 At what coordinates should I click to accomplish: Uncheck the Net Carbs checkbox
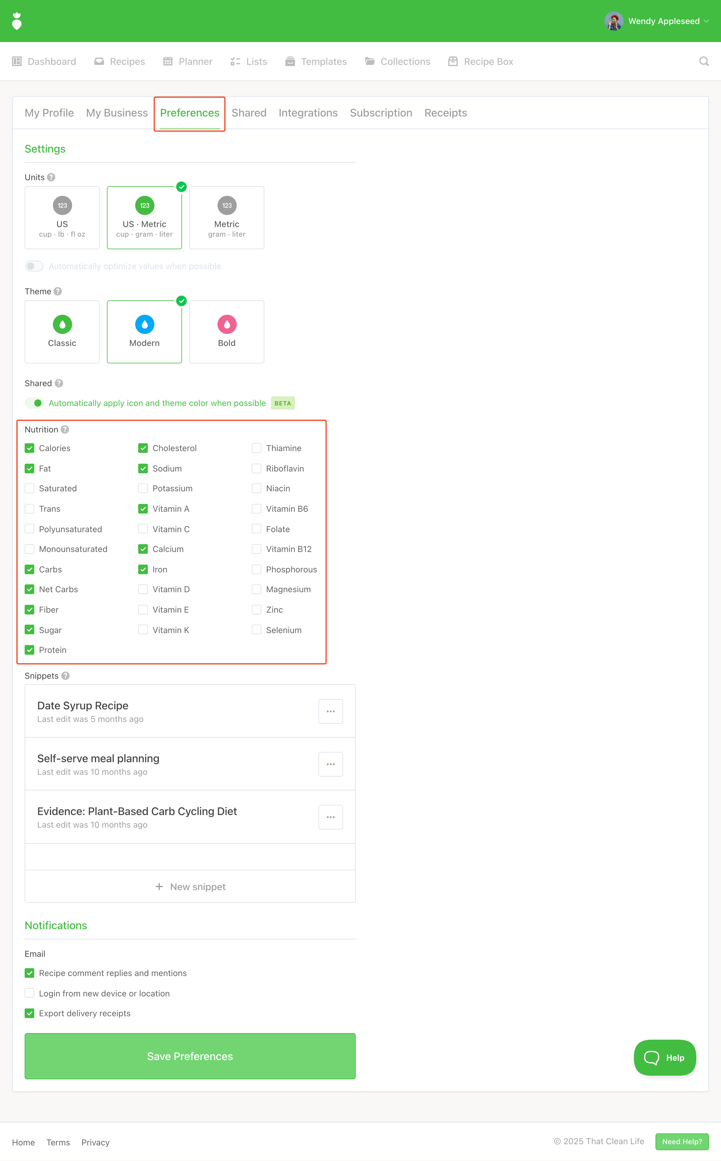[x=29, y=590]
